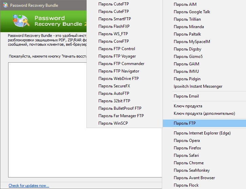Viewport: 246px width, 189px height.
Task: Click the disc-and-key logo in the green banner
Action: [x=21, y=21]
